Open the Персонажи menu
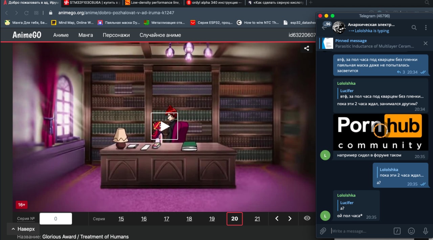The image size is (433, 240). point(116,35)
